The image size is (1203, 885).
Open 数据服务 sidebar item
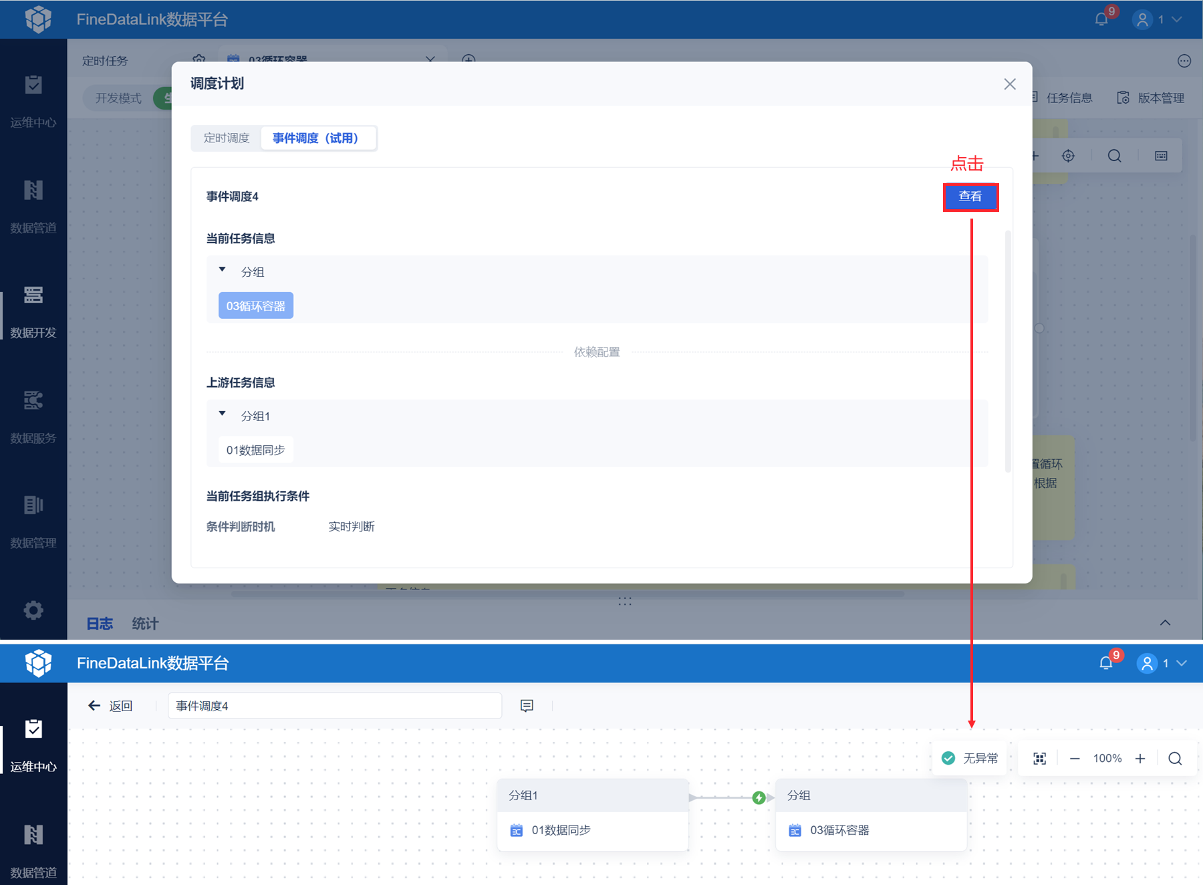click(33, 416)
